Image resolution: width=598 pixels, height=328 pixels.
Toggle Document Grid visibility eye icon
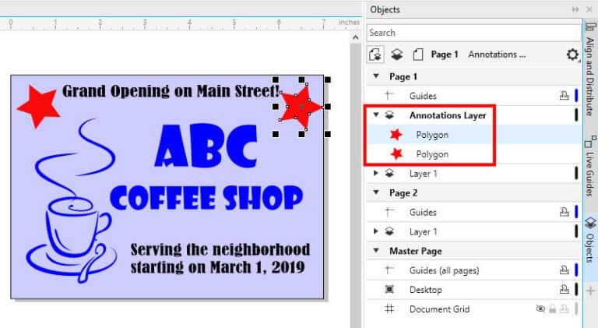pos(541,309)
